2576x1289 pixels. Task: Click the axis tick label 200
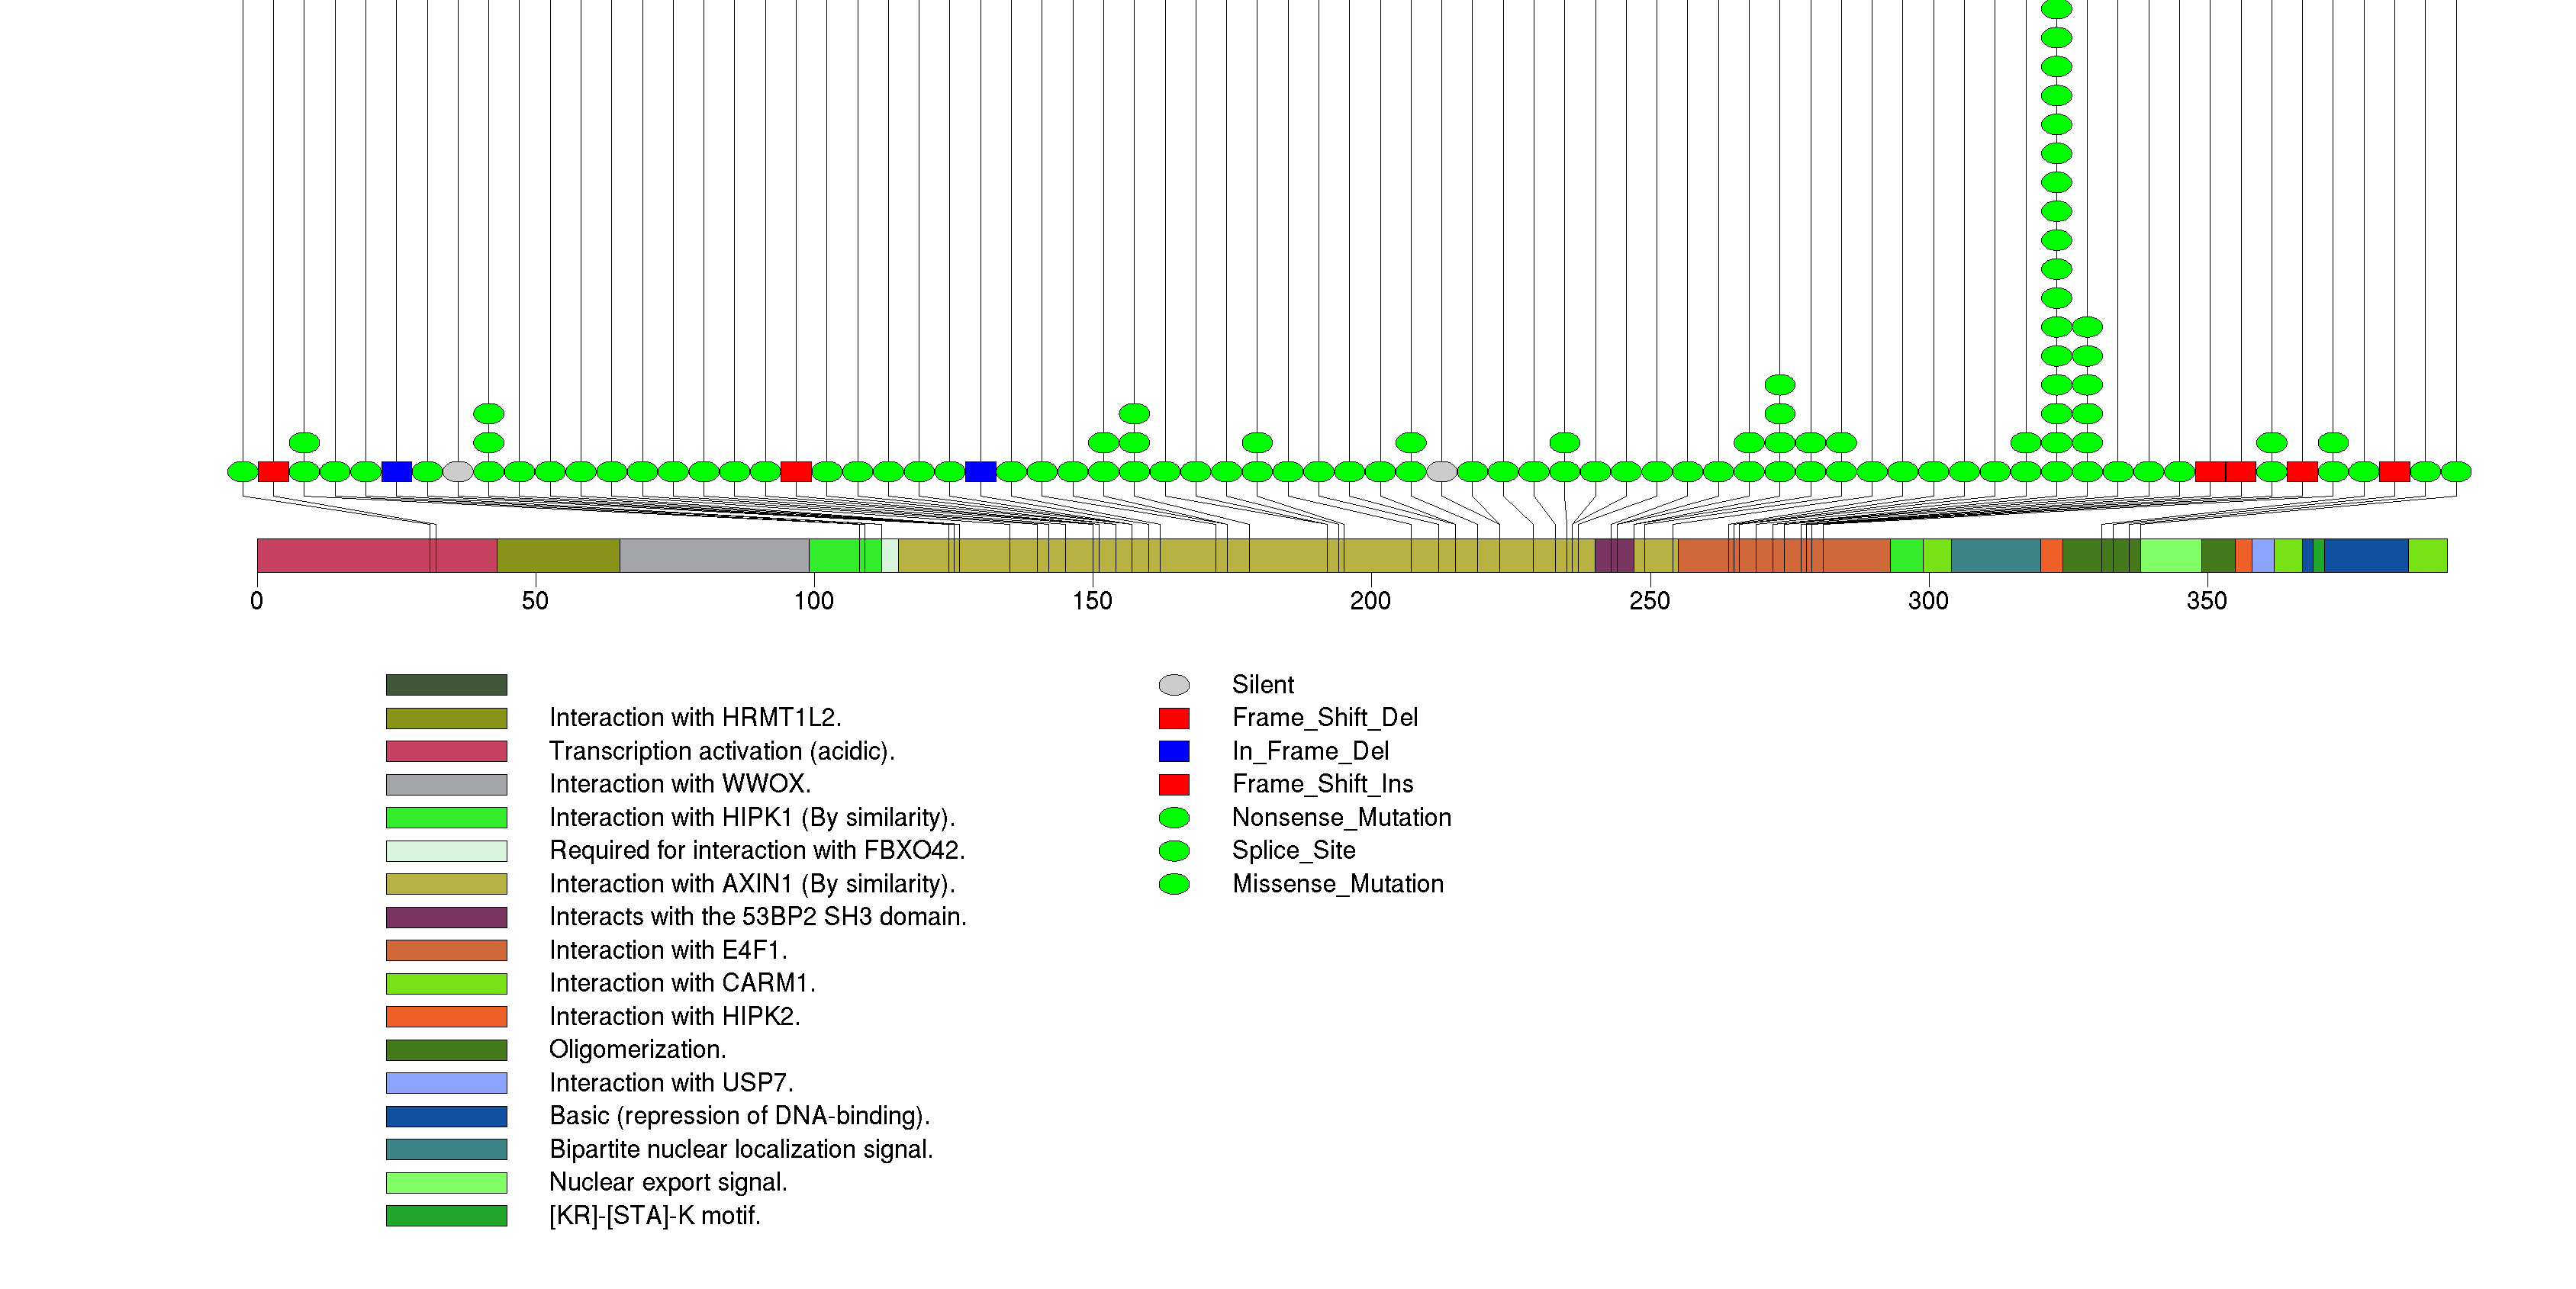pyautogui.click(x=1370, y=600)
